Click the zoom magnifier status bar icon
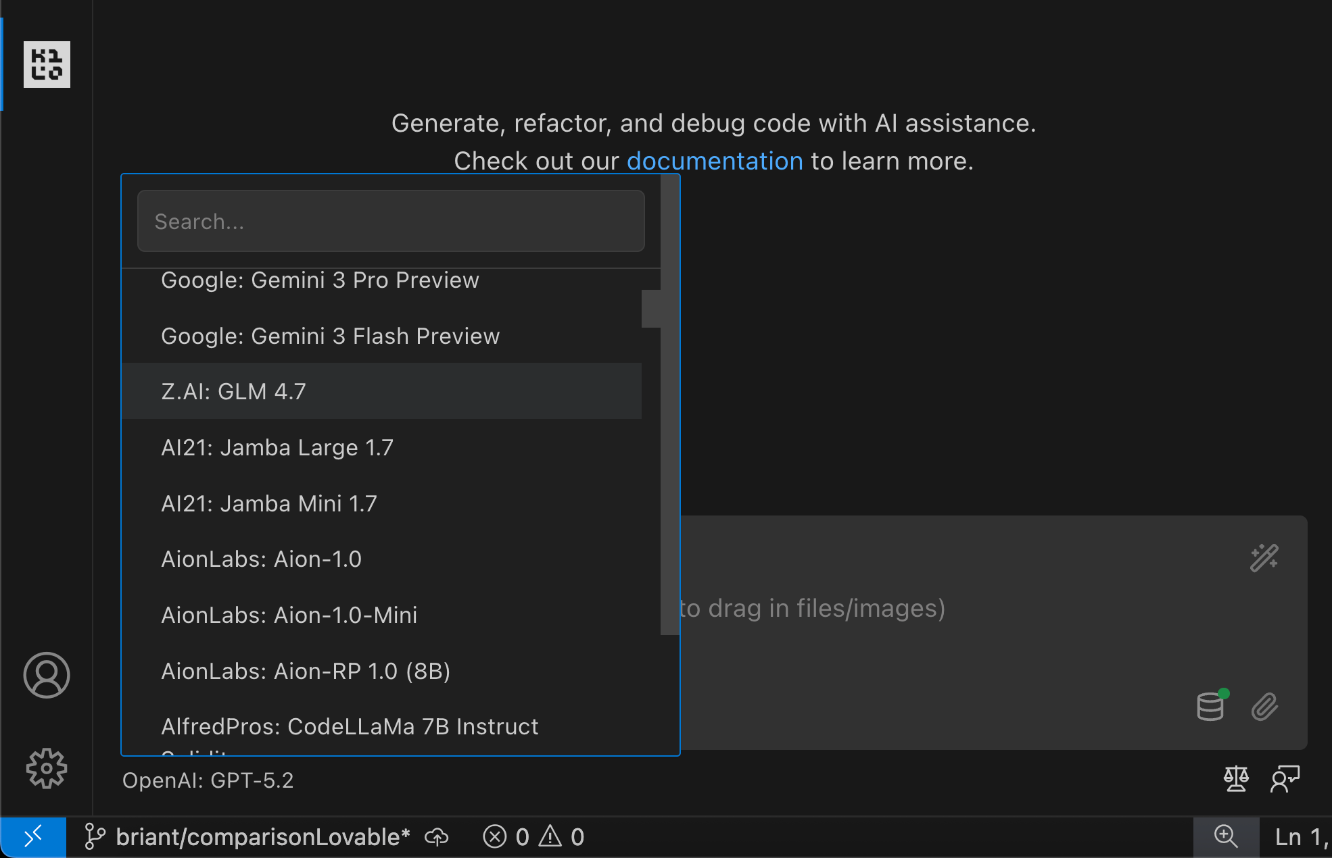Screen dimensions: 1332x858 (x=1225, y=837)
